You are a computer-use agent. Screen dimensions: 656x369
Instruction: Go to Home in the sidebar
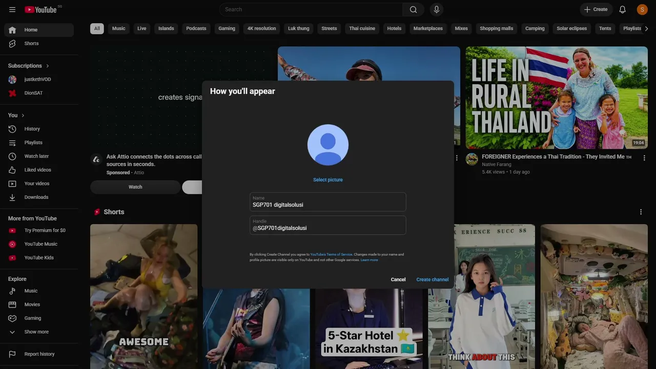click(39, 30)
